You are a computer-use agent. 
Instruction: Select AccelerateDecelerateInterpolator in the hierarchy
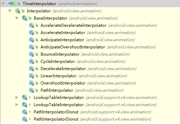[x=74, y=25]
